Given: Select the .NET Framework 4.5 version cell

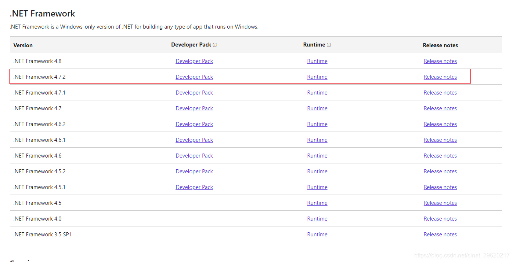Looking at the screenshot, I should click(37, 203).
